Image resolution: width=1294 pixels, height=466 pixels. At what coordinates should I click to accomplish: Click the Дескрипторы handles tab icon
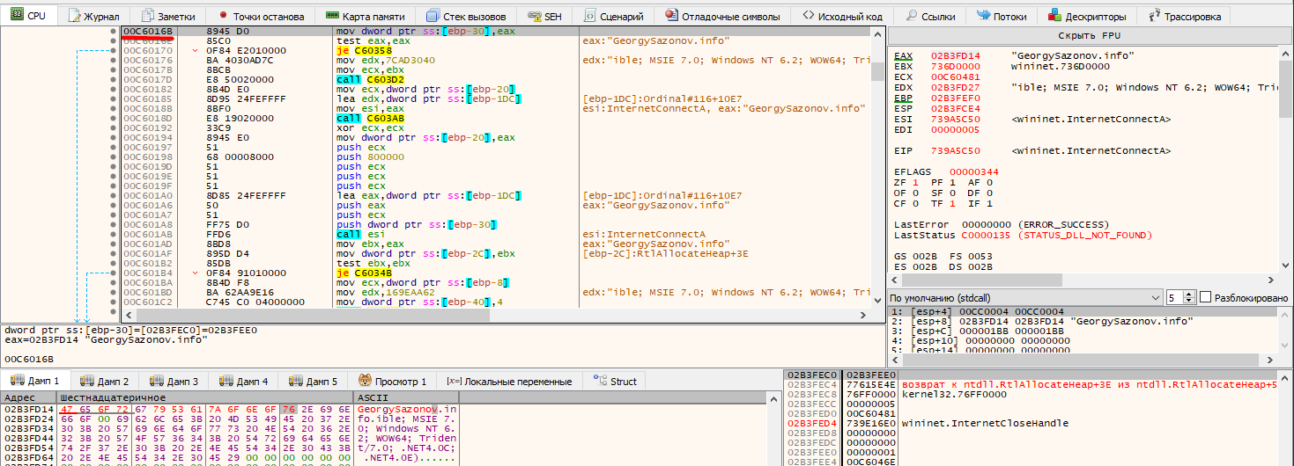(1054, 17)
